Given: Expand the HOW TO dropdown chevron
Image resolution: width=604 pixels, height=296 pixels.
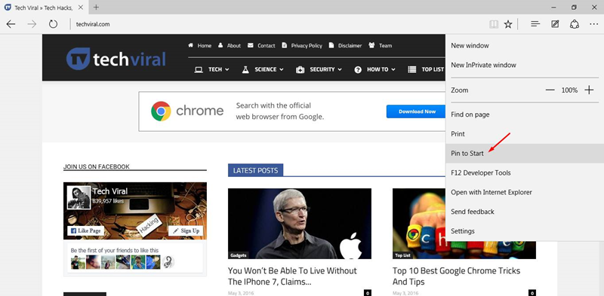Looking at the screenshot, I should pos(393,69).
